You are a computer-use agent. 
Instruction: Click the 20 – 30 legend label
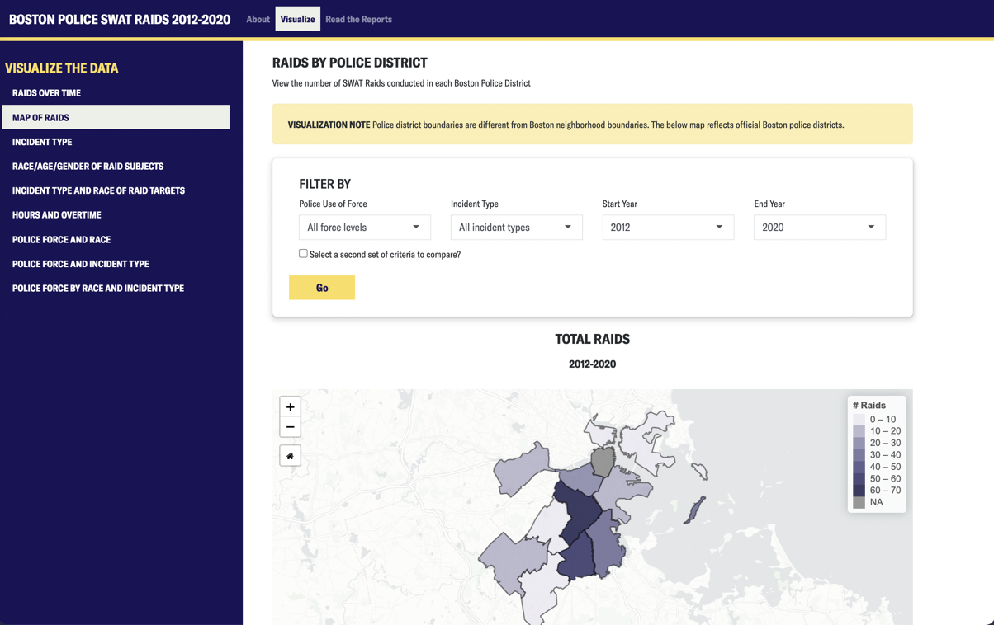click(885, 444)
